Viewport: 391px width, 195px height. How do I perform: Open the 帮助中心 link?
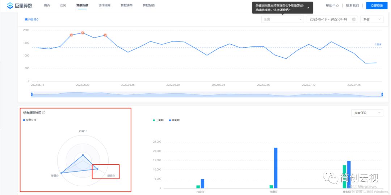(332, 5)
